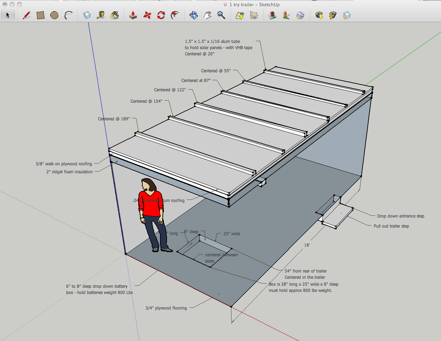This screenshot has height=341, width=441.
Task: Select the 'Centered at 87"' label
Action: 196,81
